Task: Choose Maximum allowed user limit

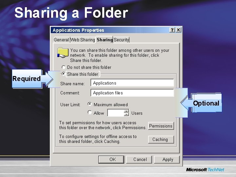Action: pos(89,104)
